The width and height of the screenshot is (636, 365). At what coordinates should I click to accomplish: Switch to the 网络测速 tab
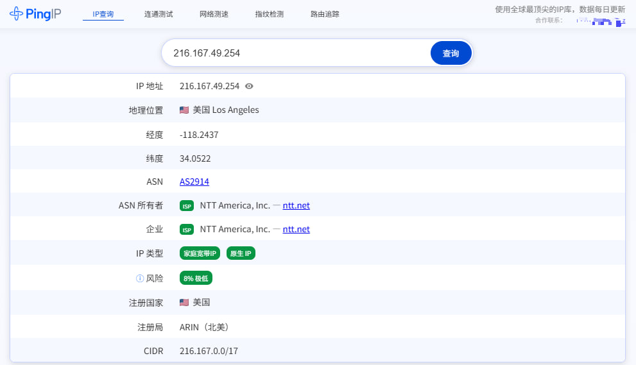[x=214, y=14]
